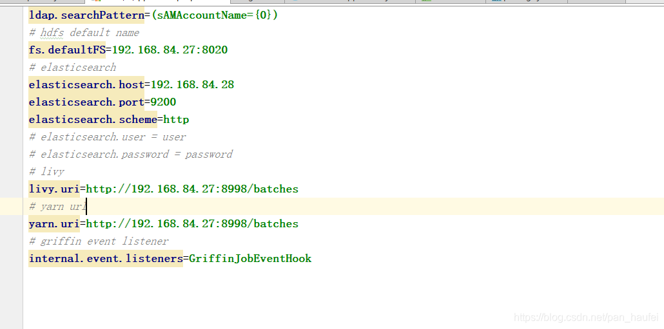This screenshot has height=329, width=664.
Task: Click the (sAMAccountName={0}) value
Action: (x=214, y=15)
